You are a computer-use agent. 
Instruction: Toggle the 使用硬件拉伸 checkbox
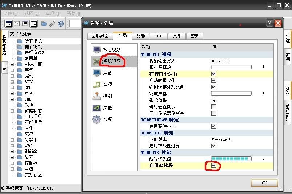(x=213, y=126)
